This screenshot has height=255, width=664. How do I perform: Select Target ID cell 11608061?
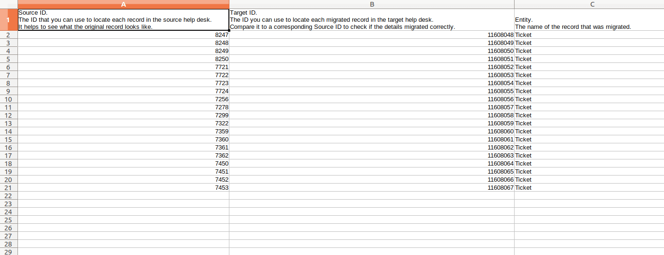372,140
